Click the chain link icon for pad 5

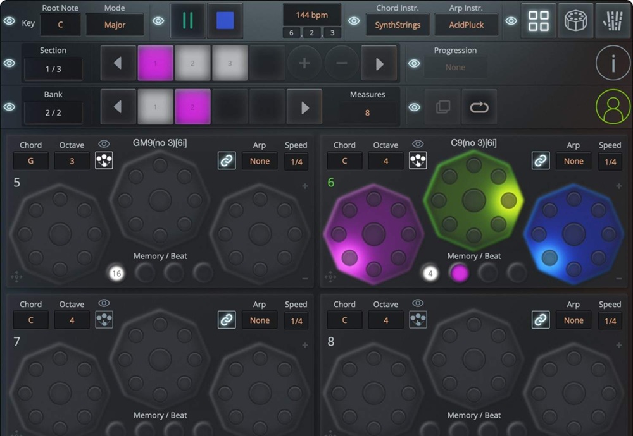tap(227, 161)
